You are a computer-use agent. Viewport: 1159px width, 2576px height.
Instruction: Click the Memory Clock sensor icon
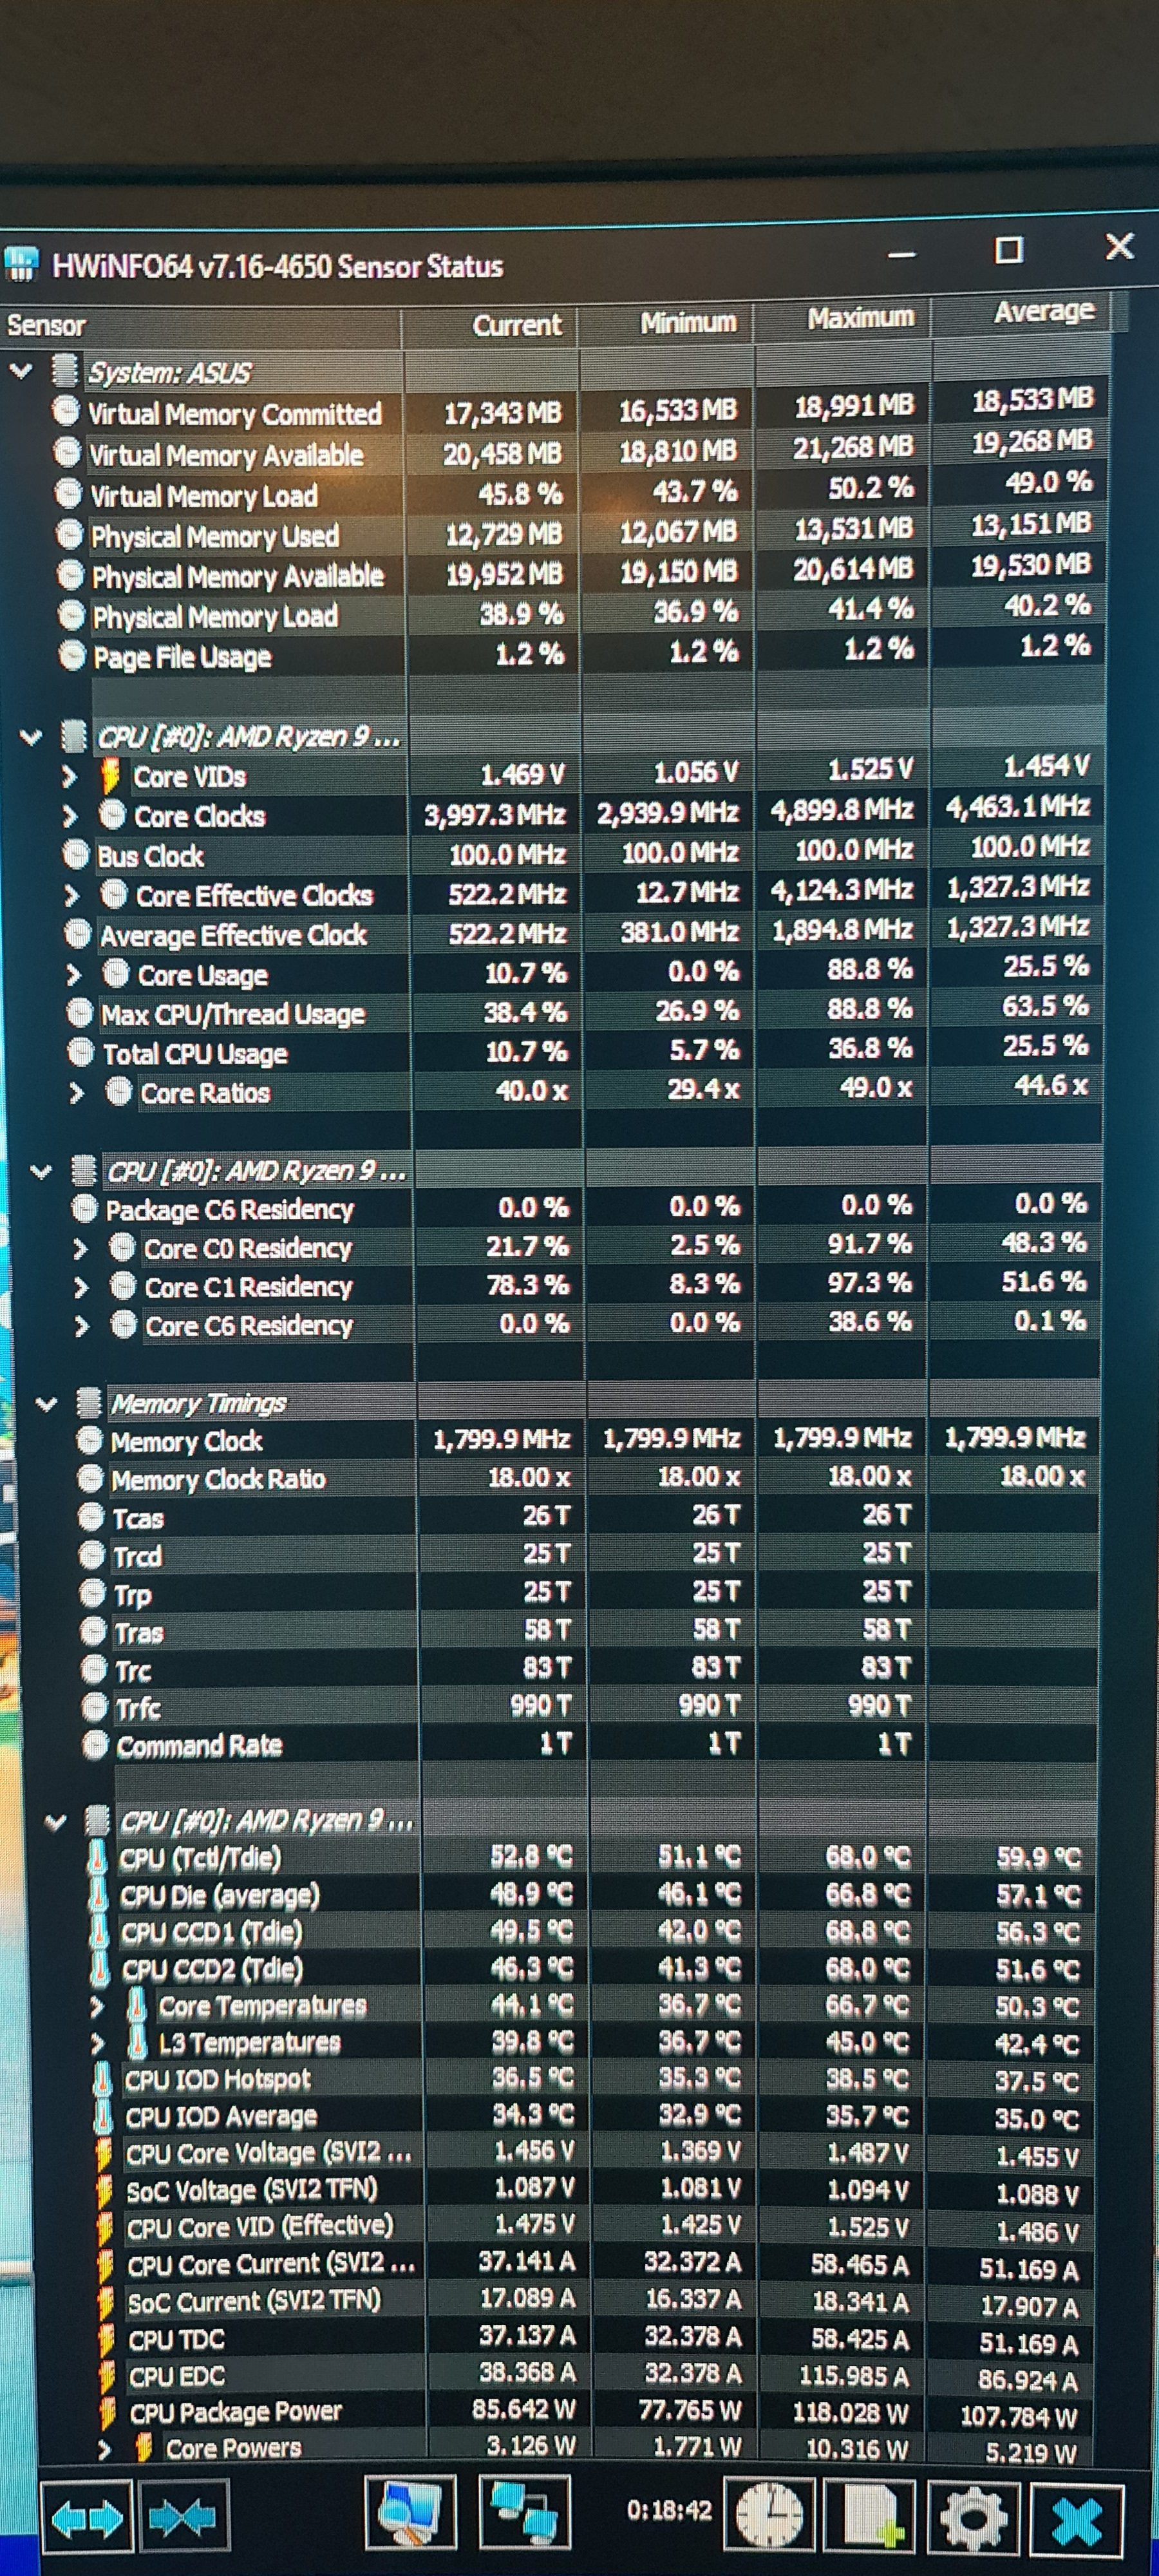(x=90, y=1440)
